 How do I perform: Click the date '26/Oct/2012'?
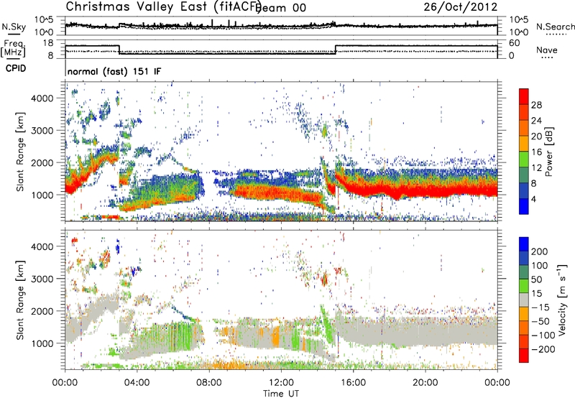point(461,7)
